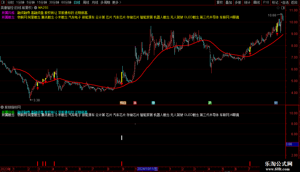Click the MA250: indicator label

(44, 8)
